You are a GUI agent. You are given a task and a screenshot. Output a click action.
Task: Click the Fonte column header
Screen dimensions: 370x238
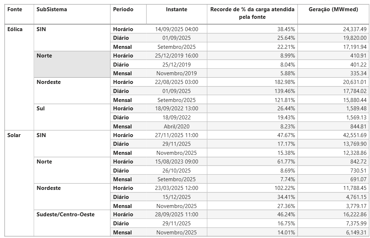[x=15, y=10]
